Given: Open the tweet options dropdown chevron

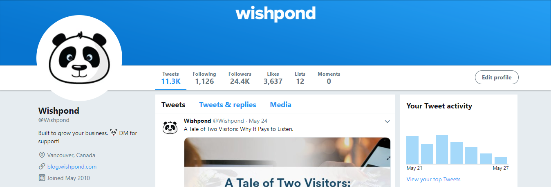Looking at the screenshot, I should pos(387,122).
